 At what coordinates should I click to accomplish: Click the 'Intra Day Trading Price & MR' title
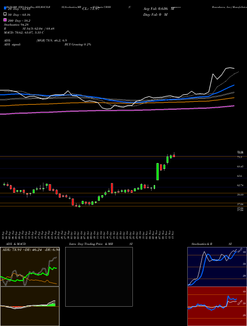click(91, 244)
